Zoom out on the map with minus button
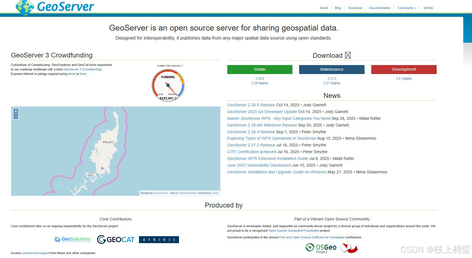This screenshot has height=258, width=472. point(16,116)
